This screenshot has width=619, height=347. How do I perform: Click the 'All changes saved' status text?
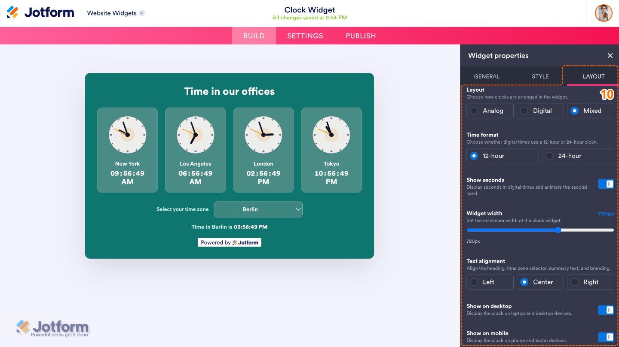pyautogui.click(x=309, y=18)
